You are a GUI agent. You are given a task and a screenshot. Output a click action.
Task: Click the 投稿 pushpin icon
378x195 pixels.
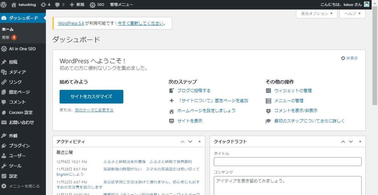[4, 62]
